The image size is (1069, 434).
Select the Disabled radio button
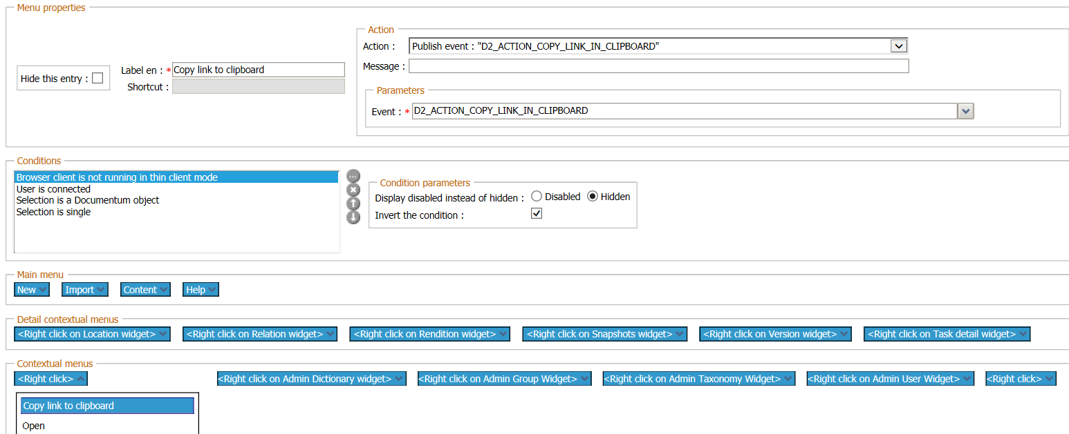click(x=537, y=196)
